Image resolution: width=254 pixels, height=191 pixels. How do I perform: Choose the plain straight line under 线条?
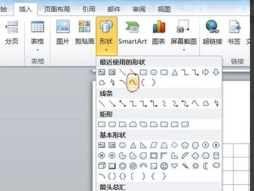[102, 103]
